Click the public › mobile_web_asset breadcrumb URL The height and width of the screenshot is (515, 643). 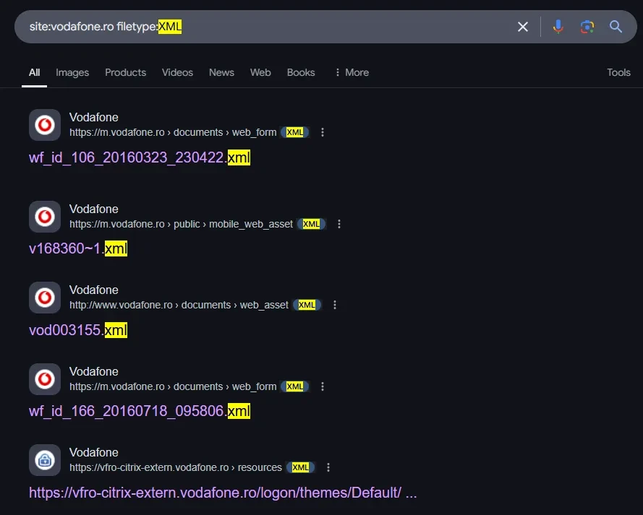182,224
